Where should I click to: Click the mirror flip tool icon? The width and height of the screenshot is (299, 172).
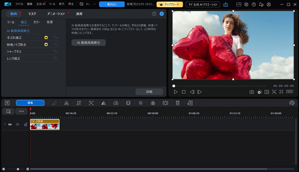103,103
